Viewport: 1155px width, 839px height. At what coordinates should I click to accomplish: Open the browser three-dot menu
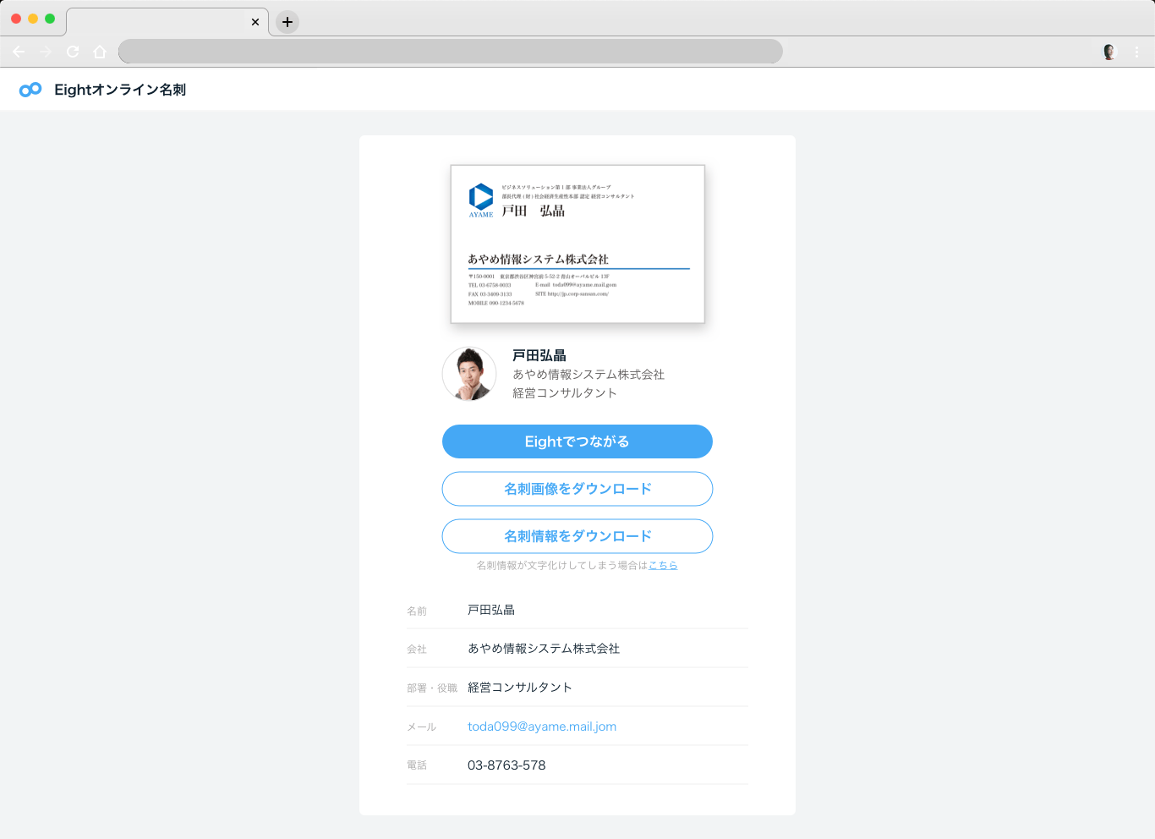pyautogui.click(x=1137, y=52)
